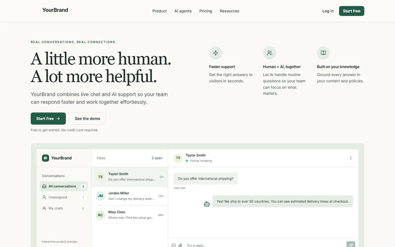The width and height of the screenshot is (395, 247).
Task: Open the AI agents menu item
Action: pos(183,11)
